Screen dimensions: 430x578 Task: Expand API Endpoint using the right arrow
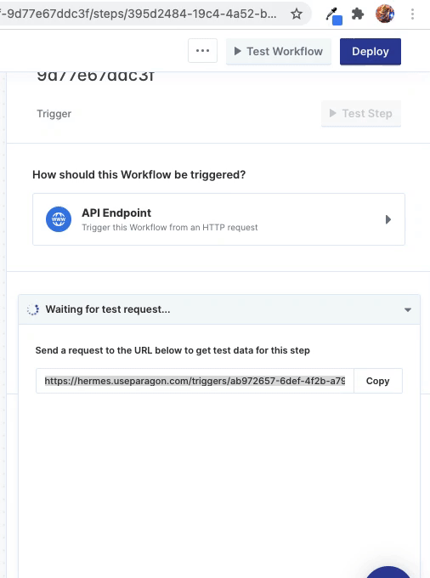tap(388, 219)
